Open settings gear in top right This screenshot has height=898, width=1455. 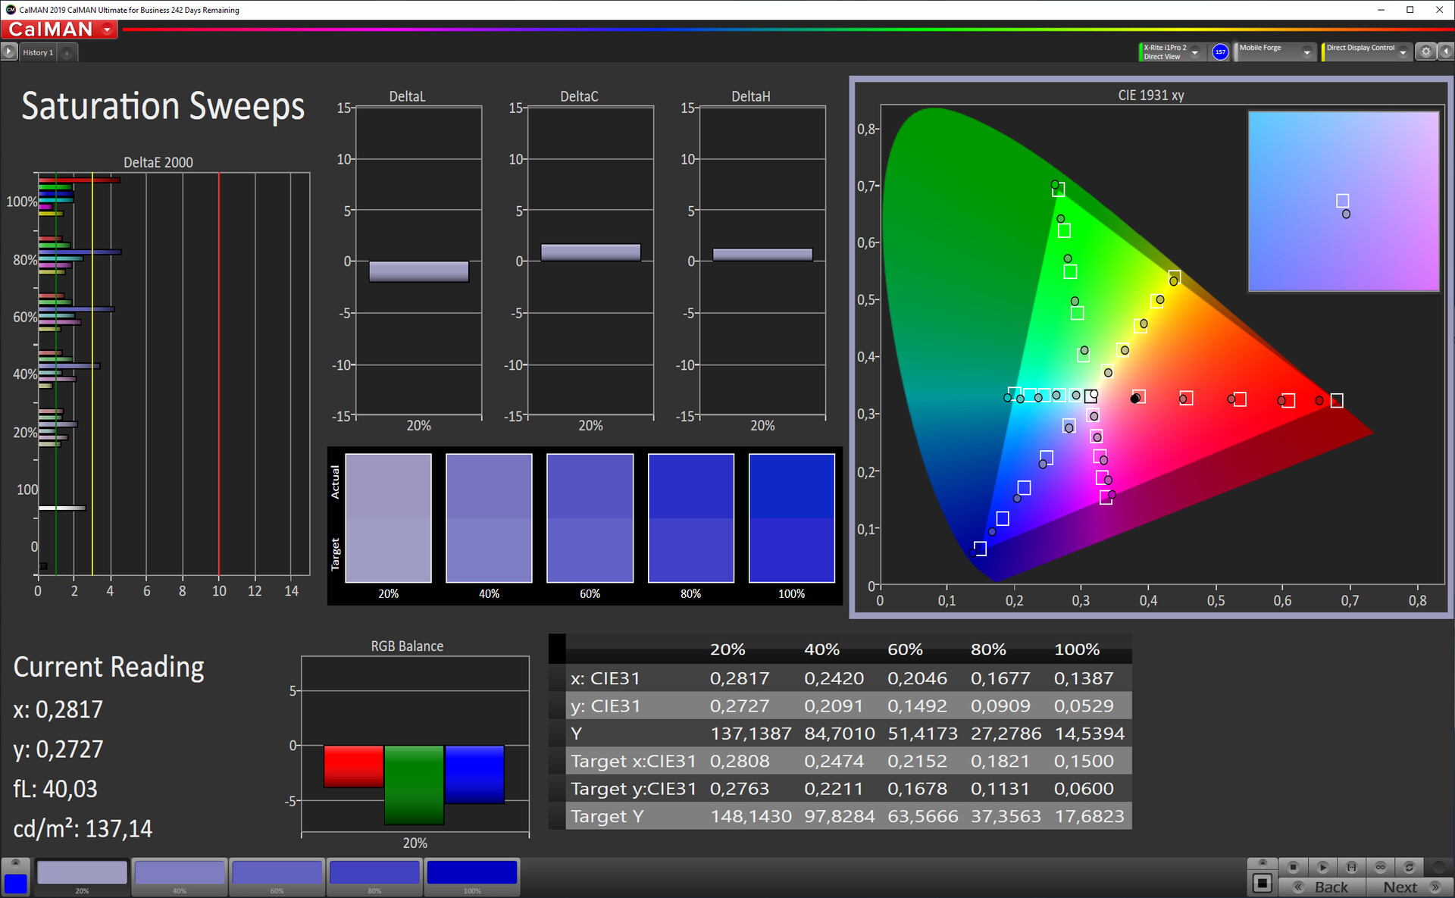(x=1425, y=52)
